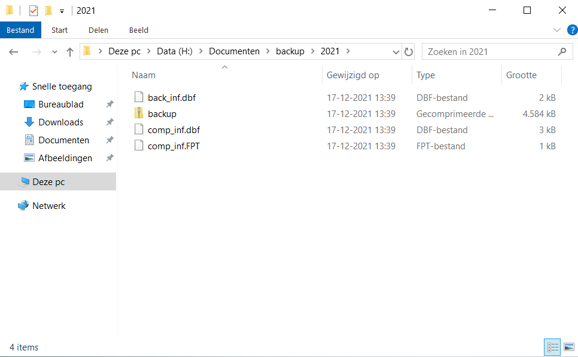Switch to large thumbnails view
Screen dimensions: 578x357
tap(568, 347)
